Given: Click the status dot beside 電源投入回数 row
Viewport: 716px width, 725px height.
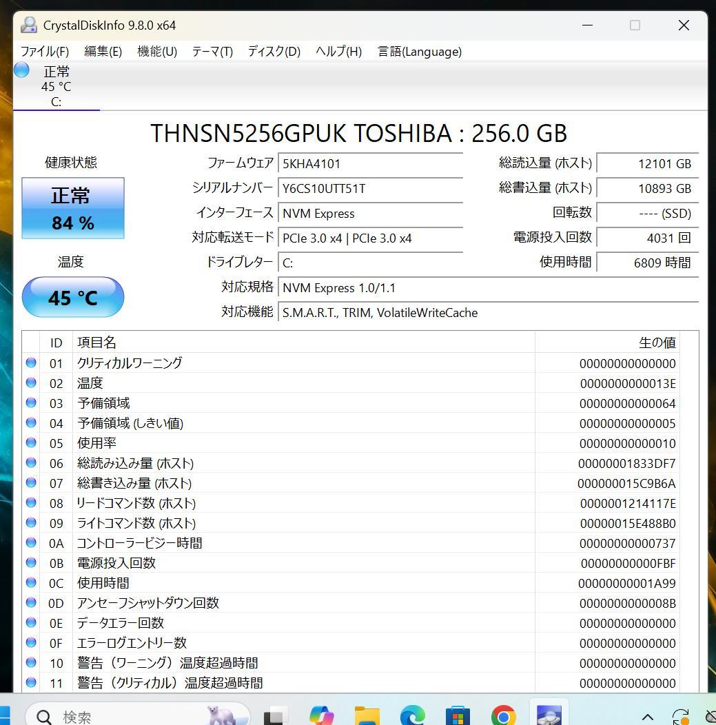Looking at the screenshot, I should tap(31, 563).
